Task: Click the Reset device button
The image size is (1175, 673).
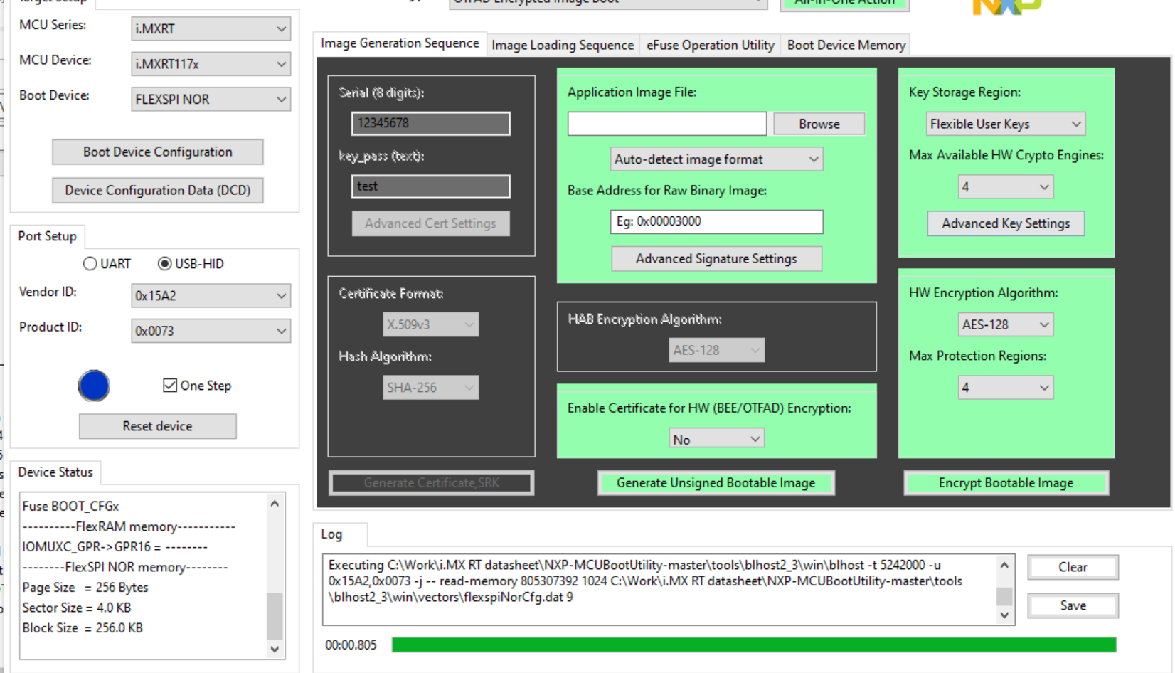Action: click(x=158, y=426)
